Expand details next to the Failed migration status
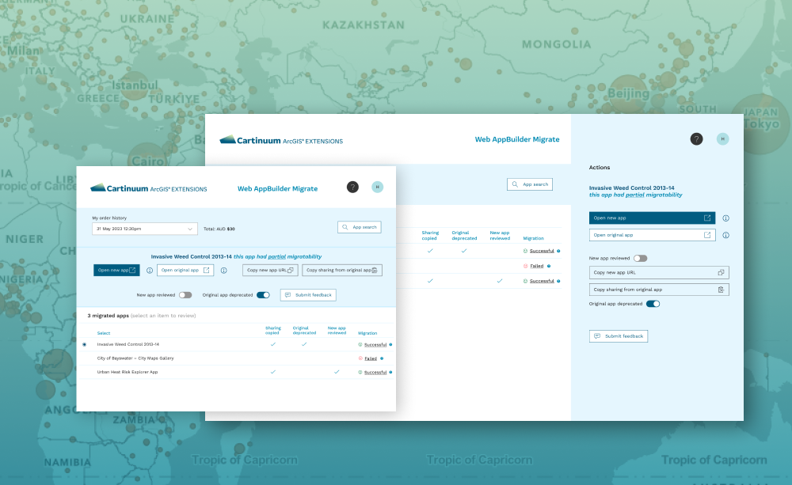This screenshot has height=485, width=792. point(382,358)
